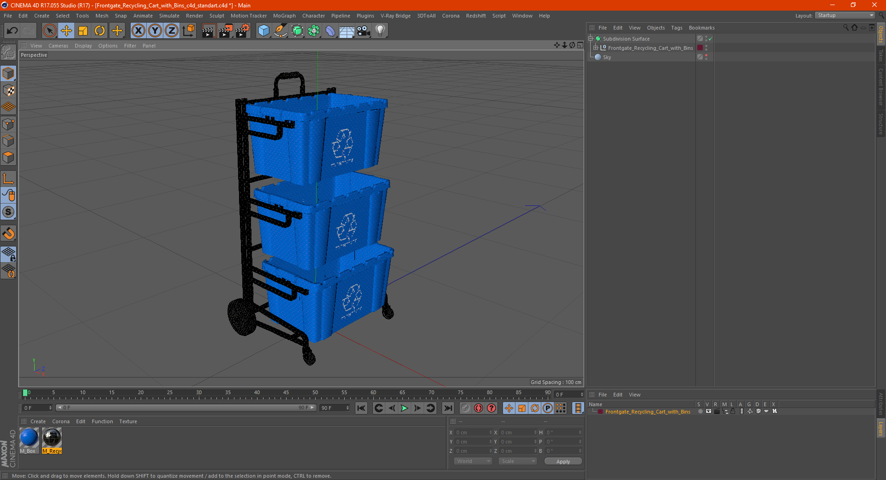
Task: Click the Enable Axis icon
Action: point(8,179)
